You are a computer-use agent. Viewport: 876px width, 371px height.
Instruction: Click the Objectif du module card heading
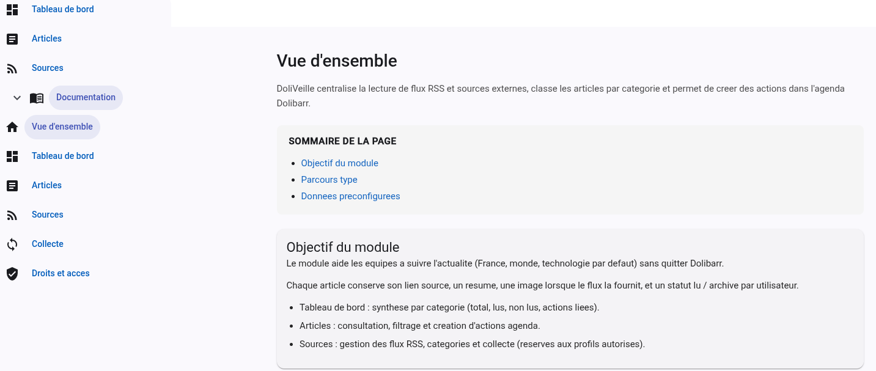(x=343, y=248)
